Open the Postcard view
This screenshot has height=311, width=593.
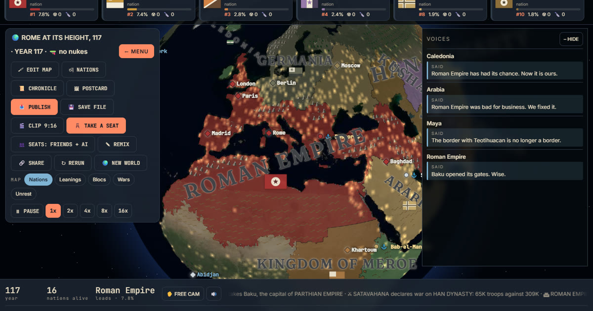(90, 88)
